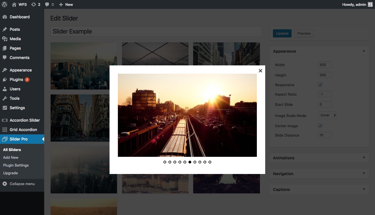This screenshot has height=215, width=375.
Task: Select the fourth slide pagination dot
Action: [180, 162]
